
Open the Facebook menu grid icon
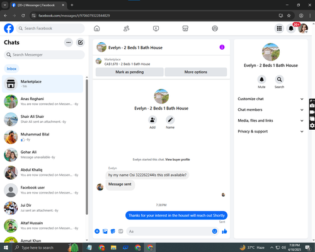click(x=279, y=28)
